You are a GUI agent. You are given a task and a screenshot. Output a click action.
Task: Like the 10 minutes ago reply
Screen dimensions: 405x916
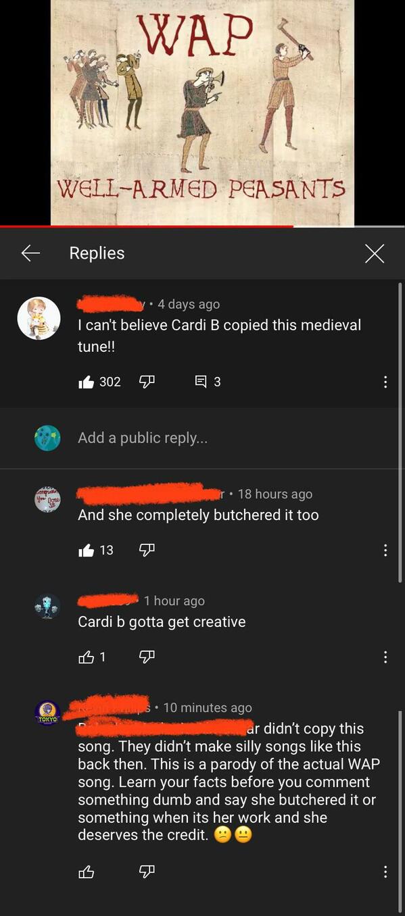pos(87,872)
